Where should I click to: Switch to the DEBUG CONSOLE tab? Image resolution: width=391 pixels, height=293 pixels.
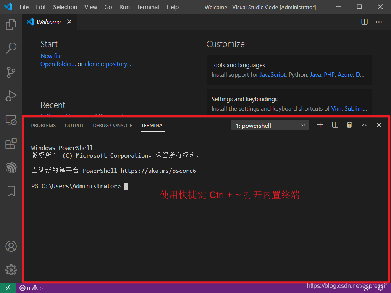coord(113,125)
